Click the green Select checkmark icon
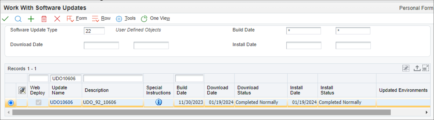 coord(5,19)
